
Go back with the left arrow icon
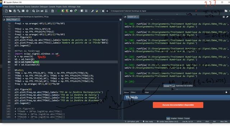tap(103, 11)
